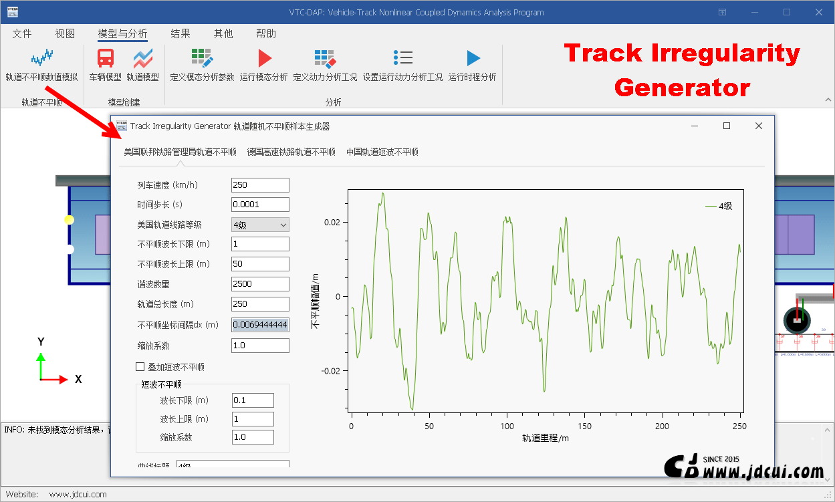Click the www.jdcui.com website link in the status bar
This screenshot has width=835, height=502.
click(78, 495)
